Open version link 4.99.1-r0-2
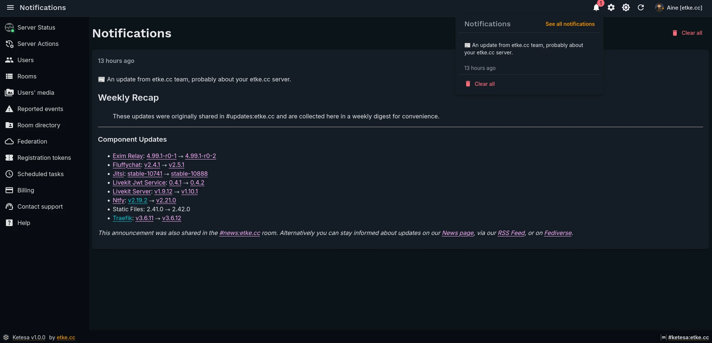This screenshot has width=712, height=343. coord(201,156)
